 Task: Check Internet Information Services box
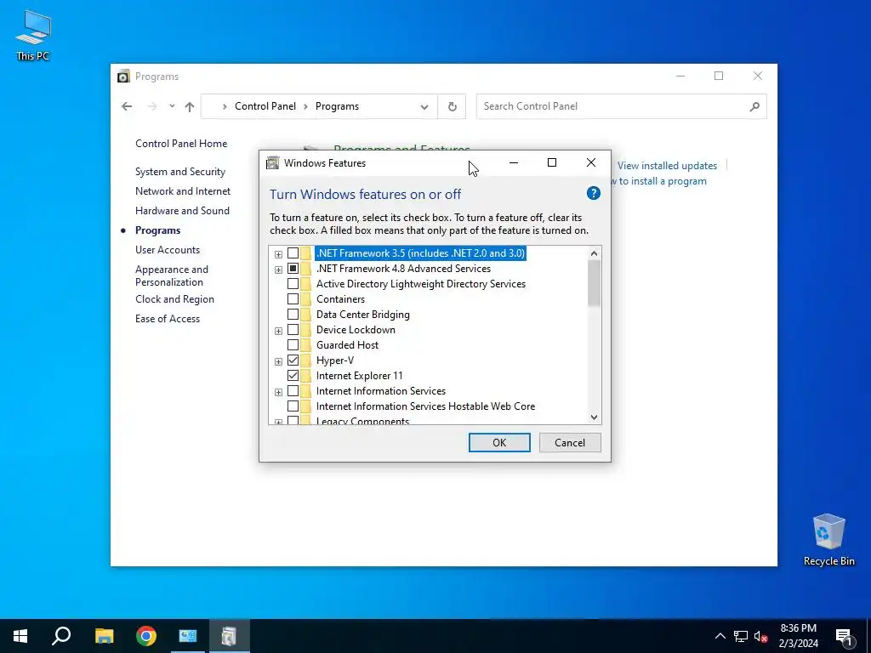point(293,391)
